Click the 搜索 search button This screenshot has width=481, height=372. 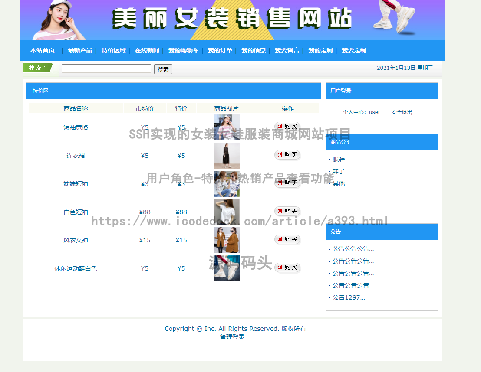(163, 69)
